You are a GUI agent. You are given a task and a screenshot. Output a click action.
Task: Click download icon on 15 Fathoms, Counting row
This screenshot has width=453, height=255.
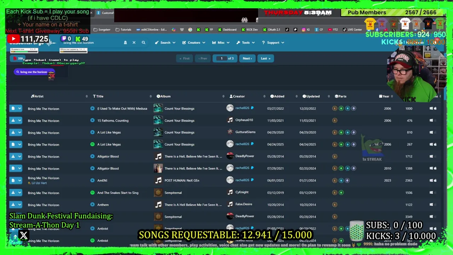tap(13, 120)
